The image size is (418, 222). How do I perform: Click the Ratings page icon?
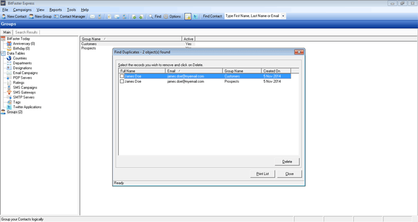(x=9, y=83)
